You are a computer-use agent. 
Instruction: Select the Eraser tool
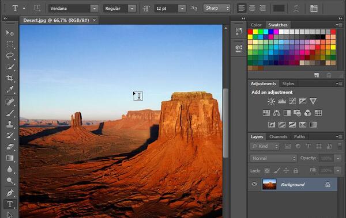click(x=10, y=147)
